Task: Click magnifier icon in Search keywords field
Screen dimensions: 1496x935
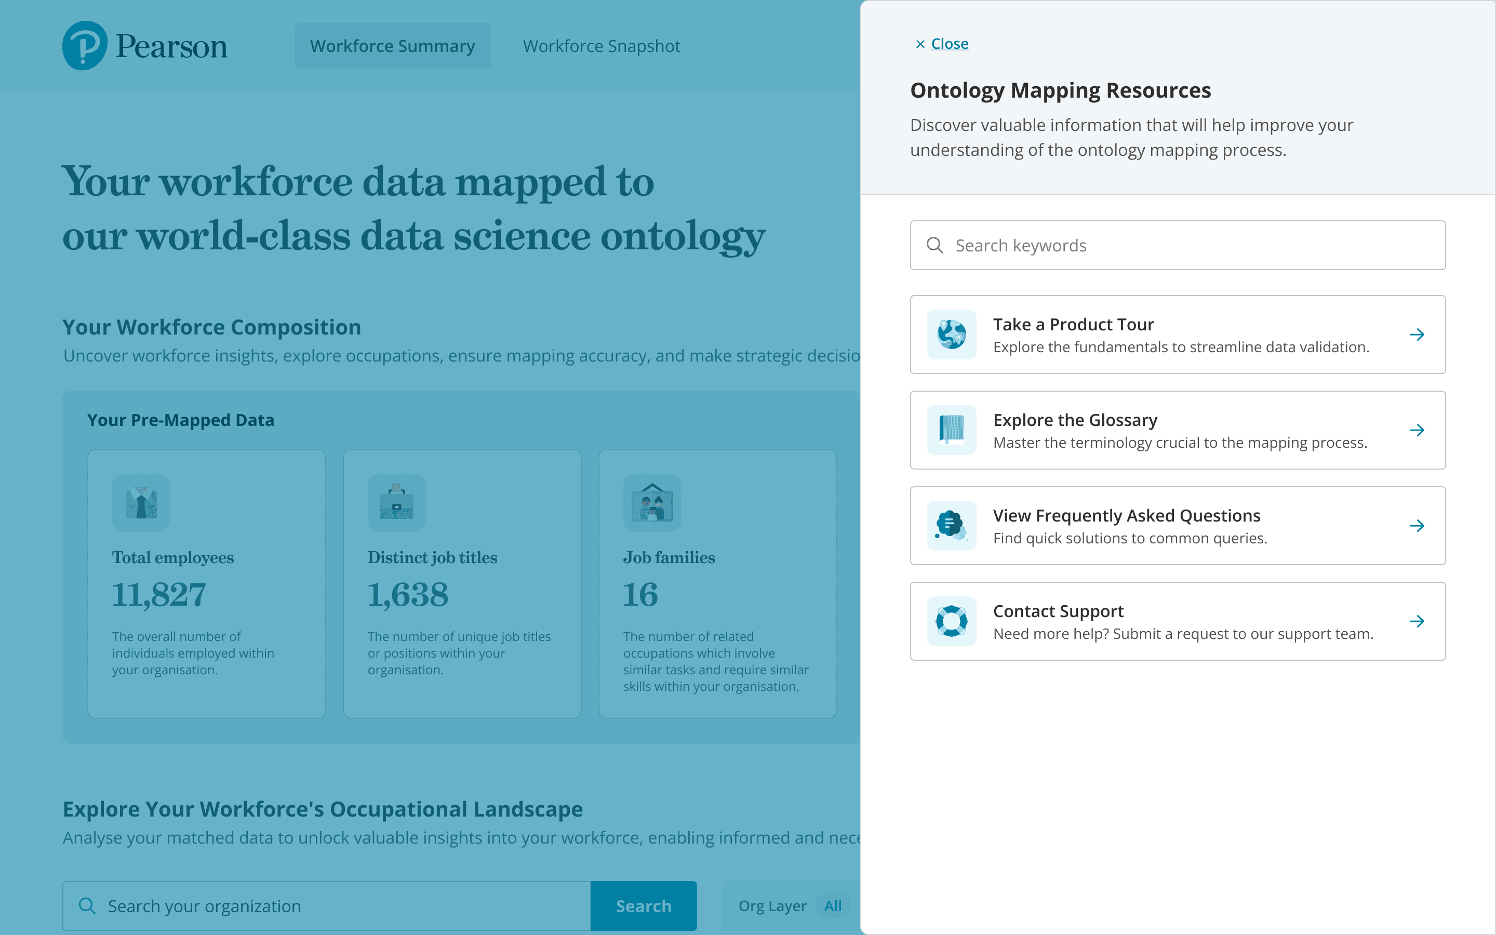Action: (934, 246)
